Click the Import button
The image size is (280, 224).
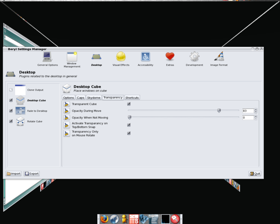(x=14, y=174)
